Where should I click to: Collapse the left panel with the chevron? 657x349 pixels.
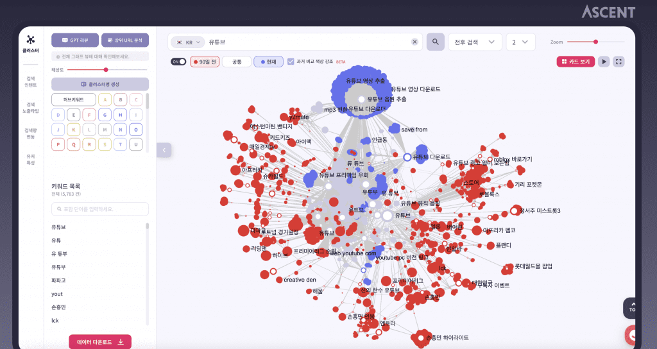point(164,150)
